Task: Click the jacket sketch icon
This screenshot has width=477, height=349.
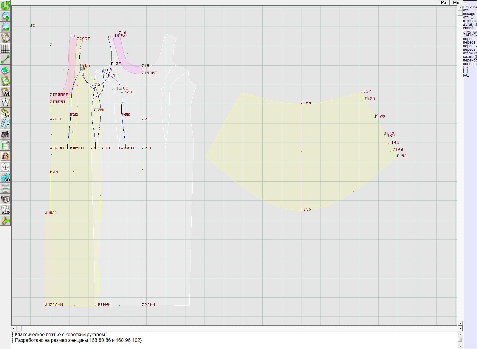Action: tap(5, 167)
